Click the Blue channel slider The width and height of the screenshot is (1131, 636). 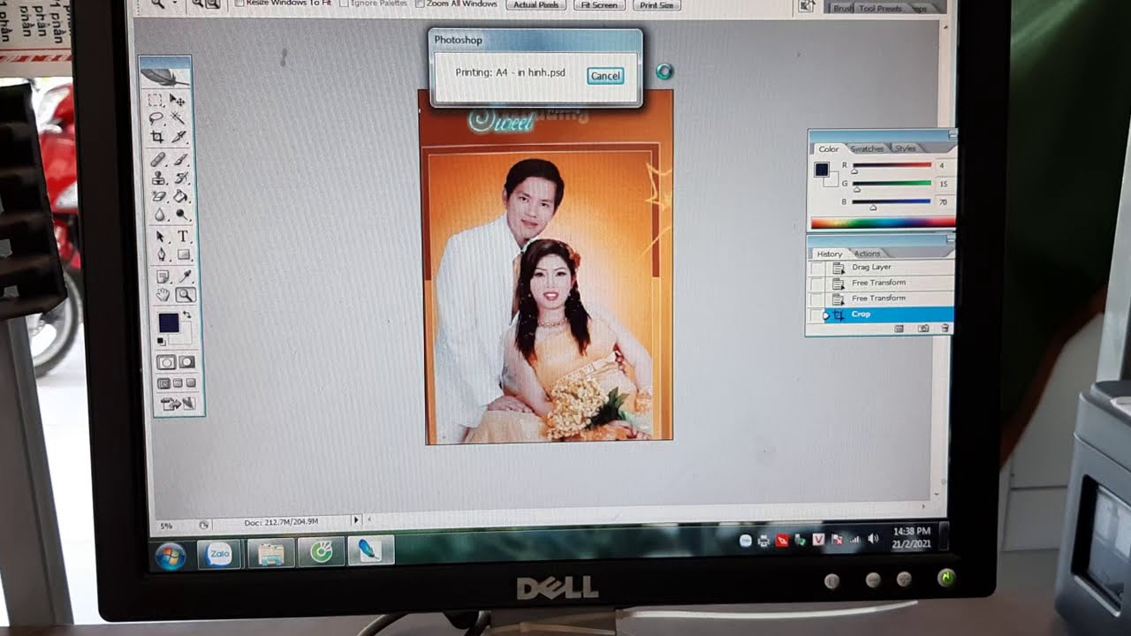(x=892, y=203)
